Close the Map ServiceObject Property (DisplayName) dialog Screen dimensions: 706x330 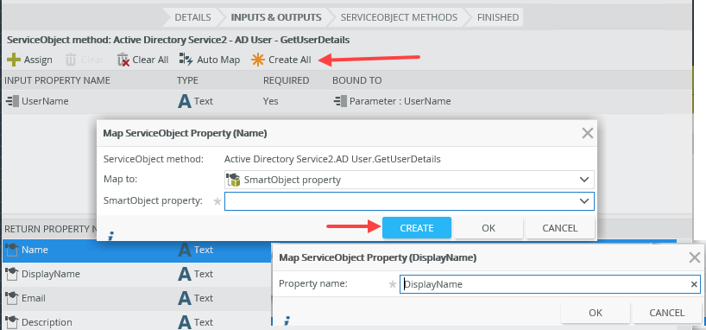point(695,257)
